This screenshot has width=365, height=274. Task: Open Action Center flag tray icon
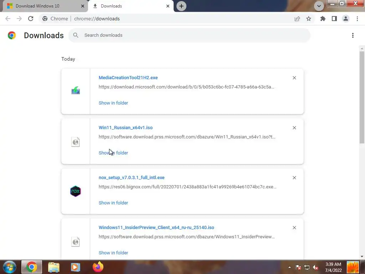(298, 267)
